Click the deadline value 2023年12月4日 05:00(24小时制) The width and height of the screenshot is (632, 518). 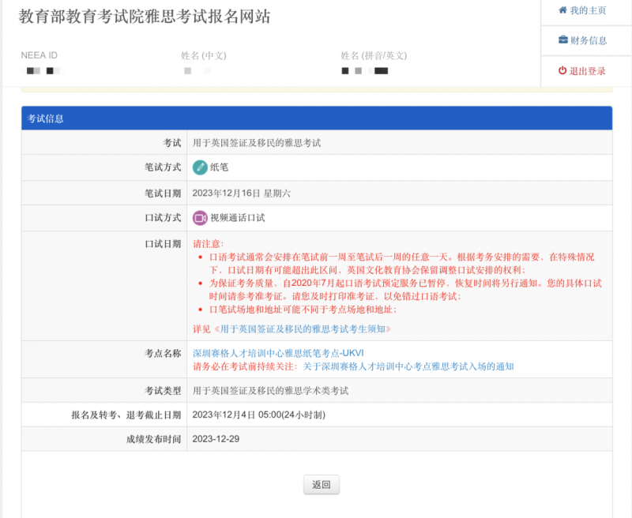[x=259, y=415]
